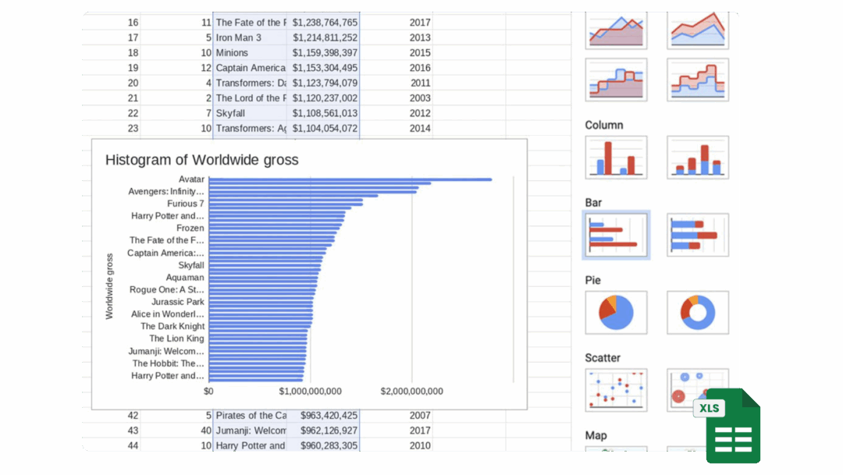Viewport: 843px width, 475px height.
Task: Click the vertical 'Worldwide gross' axis title
Action: pyautogui.click(x=110, y=286)
